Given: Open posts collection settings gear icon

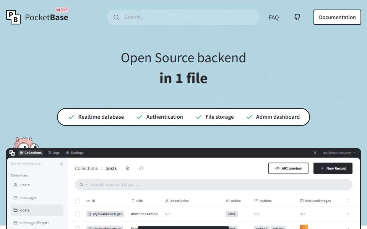Looking at the screenshot, I should (128, 168).
